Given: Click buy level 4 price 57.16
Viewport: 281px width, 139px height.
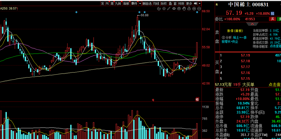Looking at the screenshot, I should pos(245,73).
